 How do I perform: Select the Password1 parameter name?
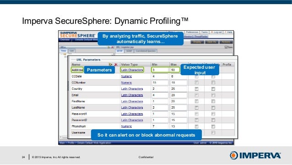click(79, 114)
